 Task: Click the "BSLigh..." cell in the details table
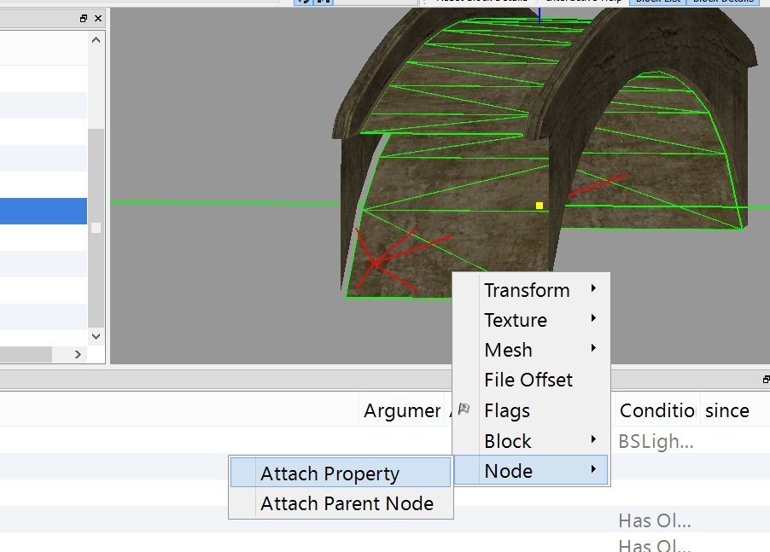coord(656,441)
